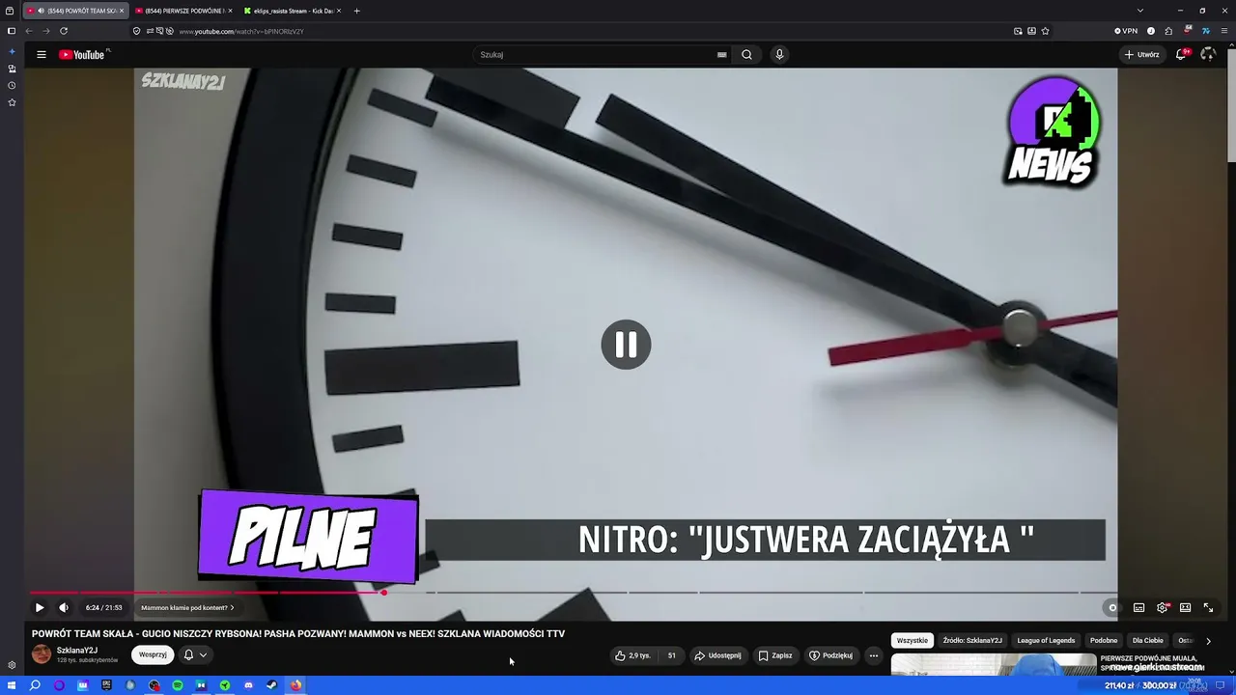The width and height of the screenshot is (1236, 695).
Task: Mute the video volume
Action: (64, 608)
